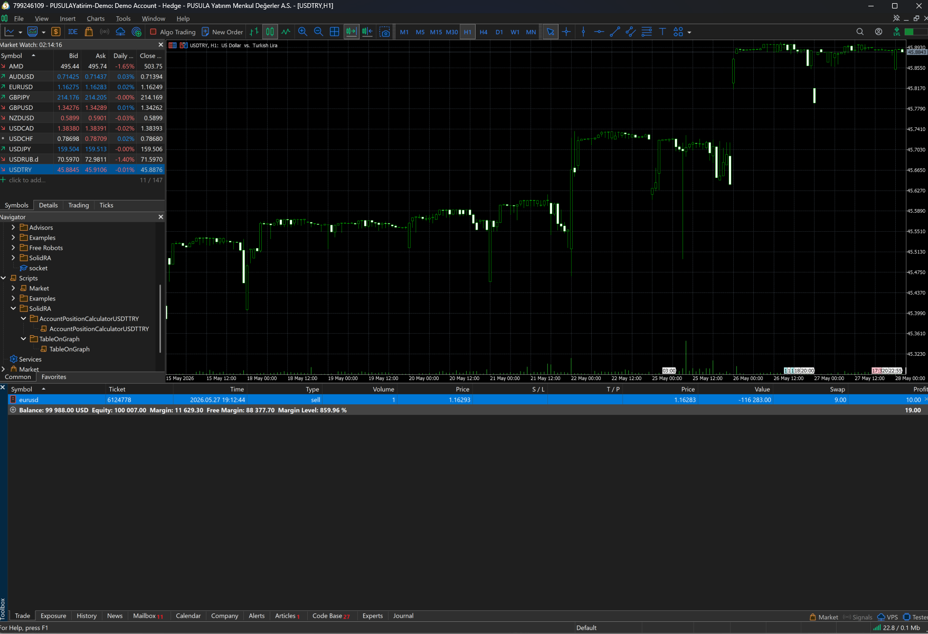Click connection status bars indicator
This screenshot has width=928, height=634.
[x=877, y=628]
